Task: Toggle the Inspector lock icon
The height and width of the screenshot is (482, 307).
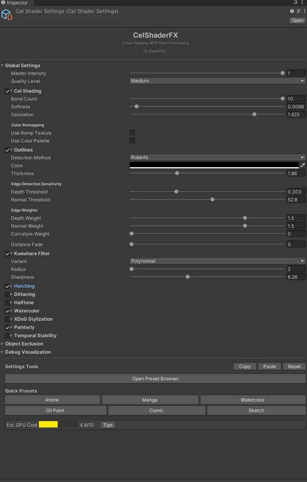Action: coord(296,2)
